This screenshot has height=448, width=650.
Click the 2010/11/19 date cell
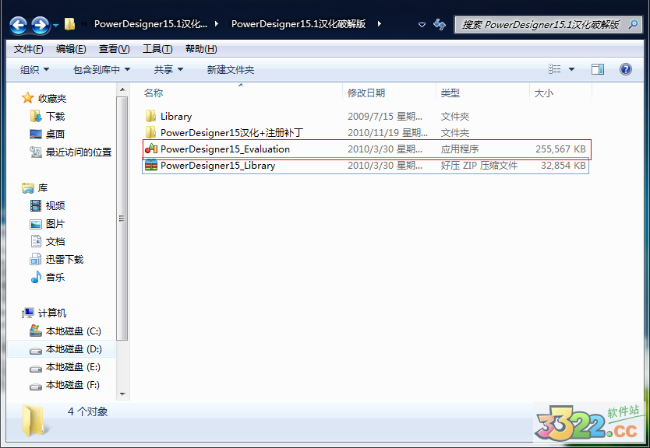point(387,133)
